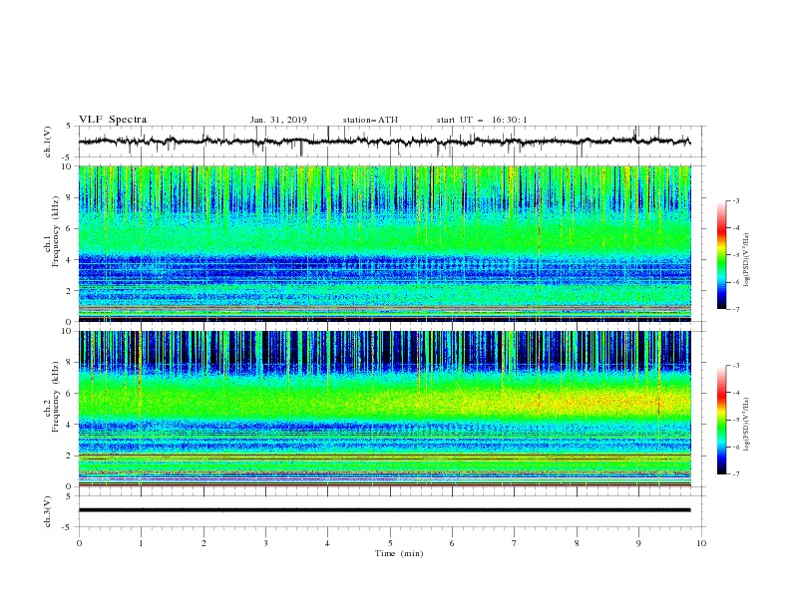This screenshot has width=790, height=610.
Task: Click the "-3" tick on upper color bar
Action: pyautogui.click(x=735, y=200)
